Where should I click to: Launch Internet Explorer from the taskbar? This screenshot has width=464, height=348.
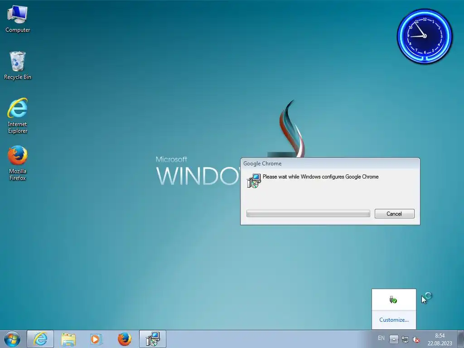click(x=40, y=339)
